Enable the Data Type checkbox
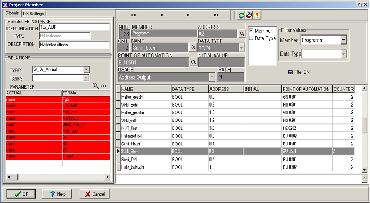Viewport: 370px width, 203px height. 251,38
